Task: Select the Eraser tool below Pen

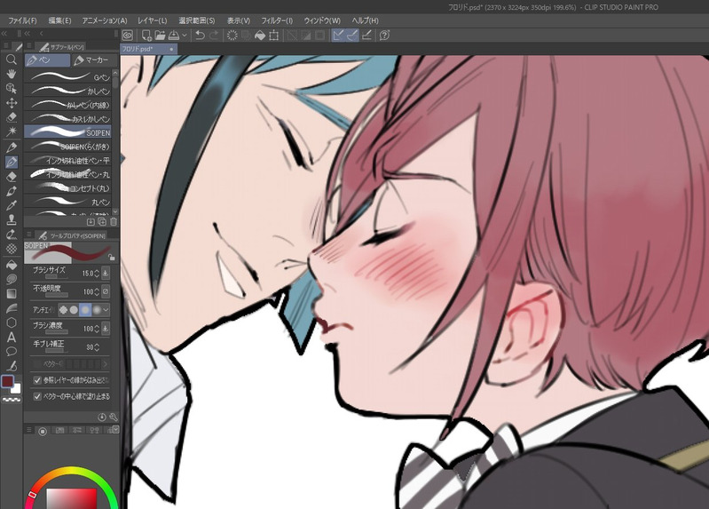Action: (x=12, y=176)
